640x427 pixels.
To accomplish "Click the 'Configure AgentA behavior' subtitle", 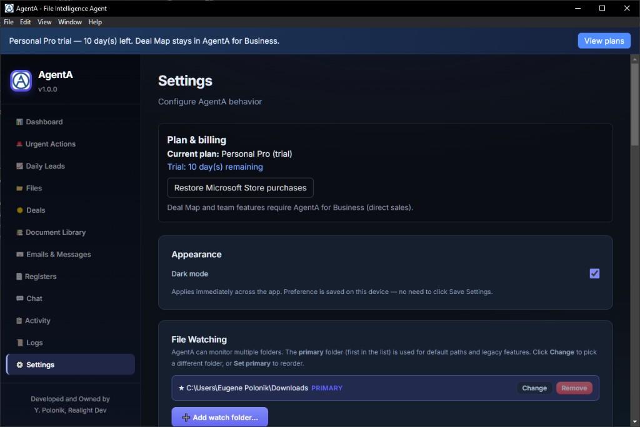I will 210,102.
